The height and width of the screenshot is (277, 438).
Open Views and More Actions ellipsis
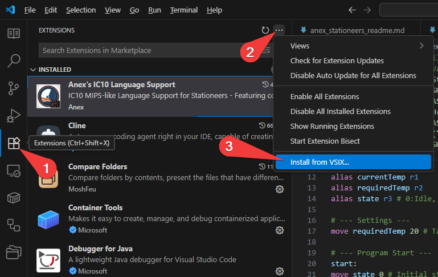[279, 30]
